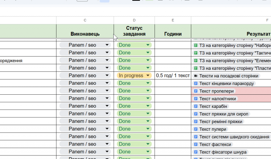The height and width of the screenshot is (159, 271).
Task: Open the Done status dropdown in the "Пласти" row
Action: tap(134, 68)
